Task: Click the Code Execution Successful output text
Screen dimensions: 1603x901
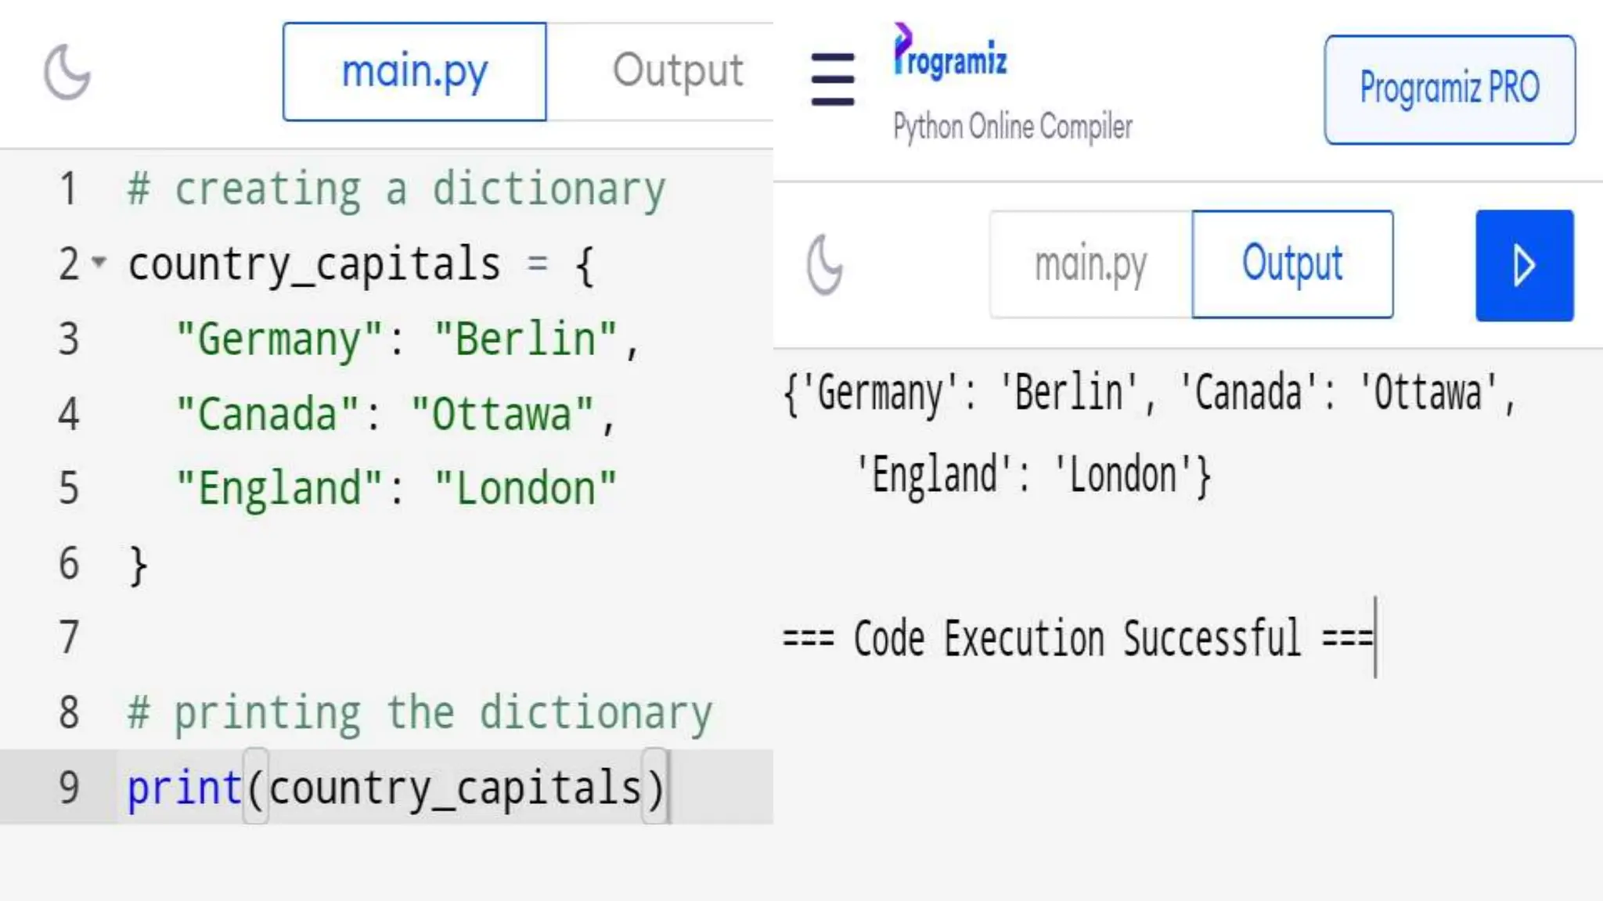Action: tap(1077, 638)
